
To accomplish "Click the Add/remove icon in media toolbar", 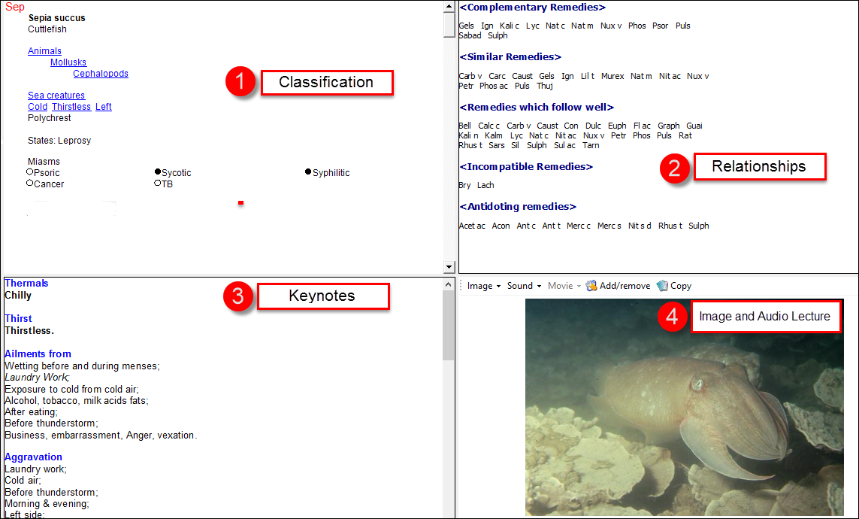I will (591, 286).
